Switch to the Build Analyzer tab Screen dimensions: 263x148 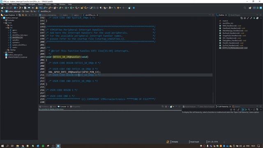click(189, 106)
